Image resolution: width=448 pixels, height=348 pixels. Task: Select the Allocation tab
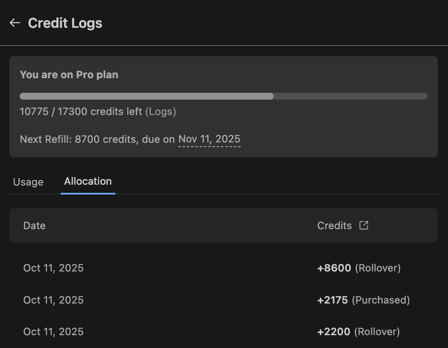pos(88,181)
